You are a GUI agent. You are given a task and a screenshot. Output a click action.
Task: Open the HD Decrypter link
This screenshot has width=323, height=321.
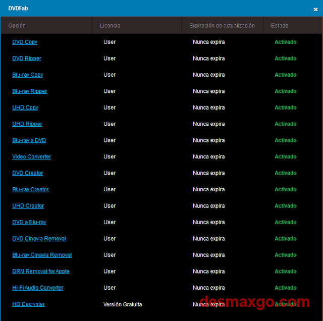(28, 304)
